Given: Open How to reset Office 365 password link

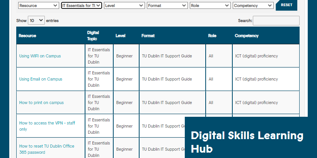Looking at the screenshot, I should (47, 149).
